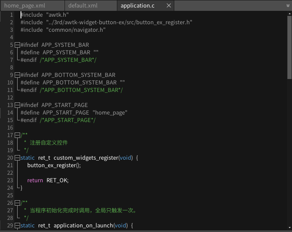Click the "home_page" string literal
The width and height of the screenshot is (292, 232).
110,112
